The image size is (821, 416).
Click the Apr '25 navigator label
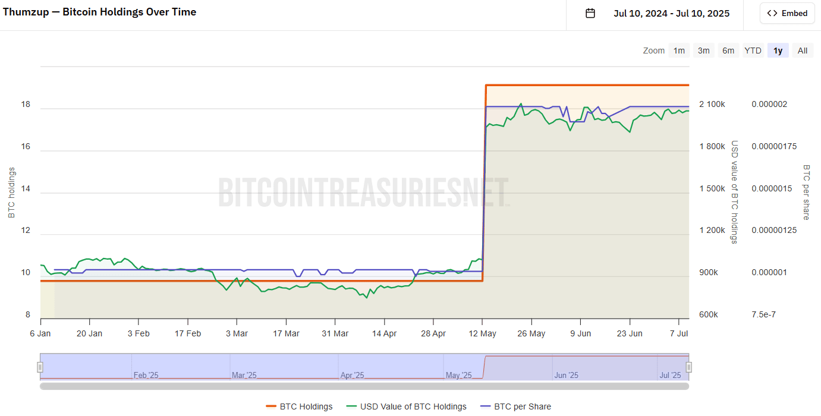(353, 375)
